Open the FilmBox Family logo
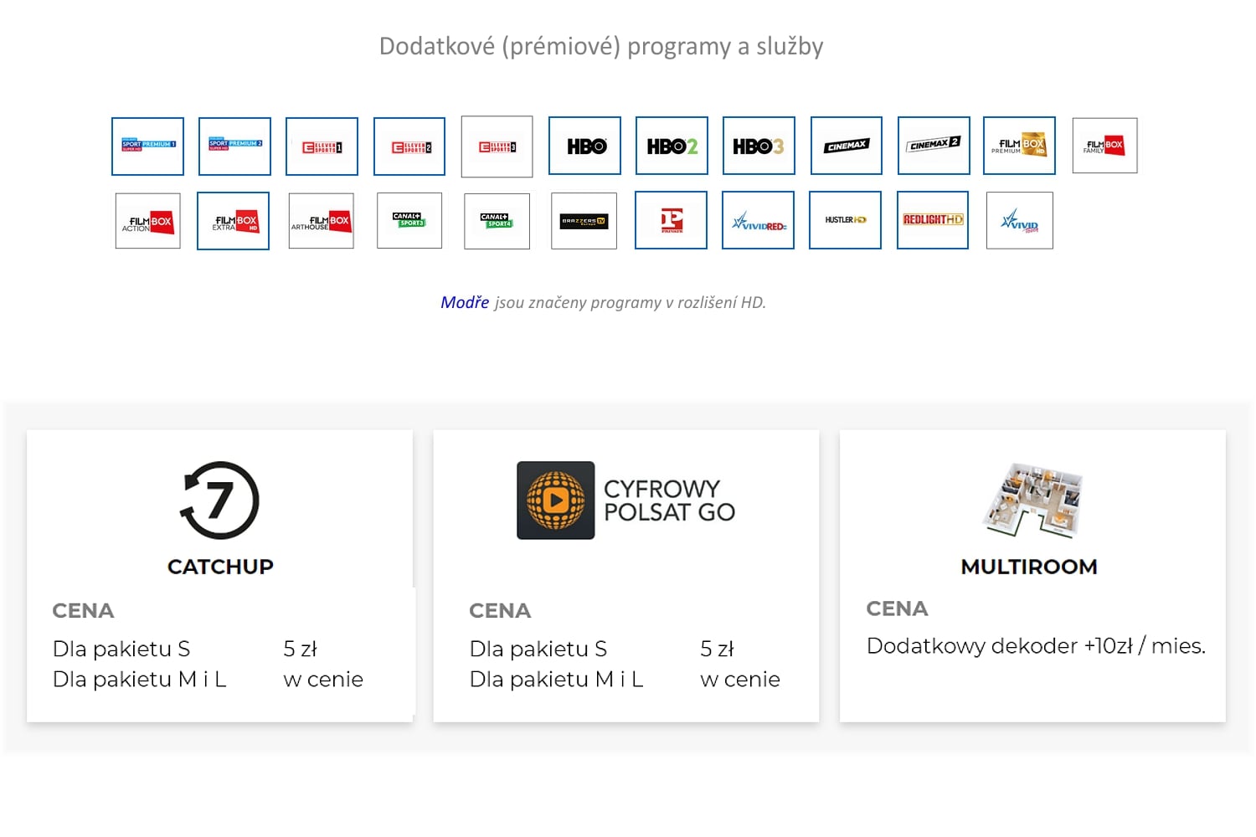 (x=1104, y=146)
